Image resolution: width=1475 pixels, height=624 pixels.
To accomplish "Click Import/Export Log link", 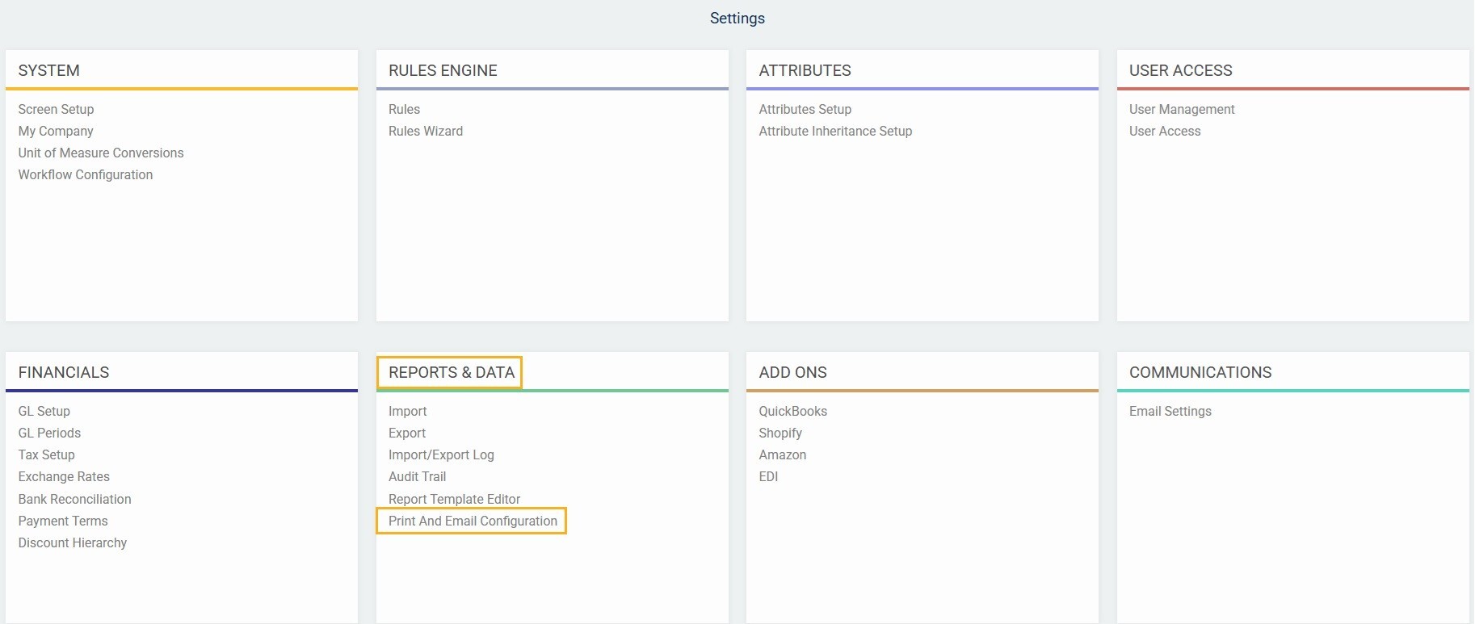I will [x=441, y=454].
